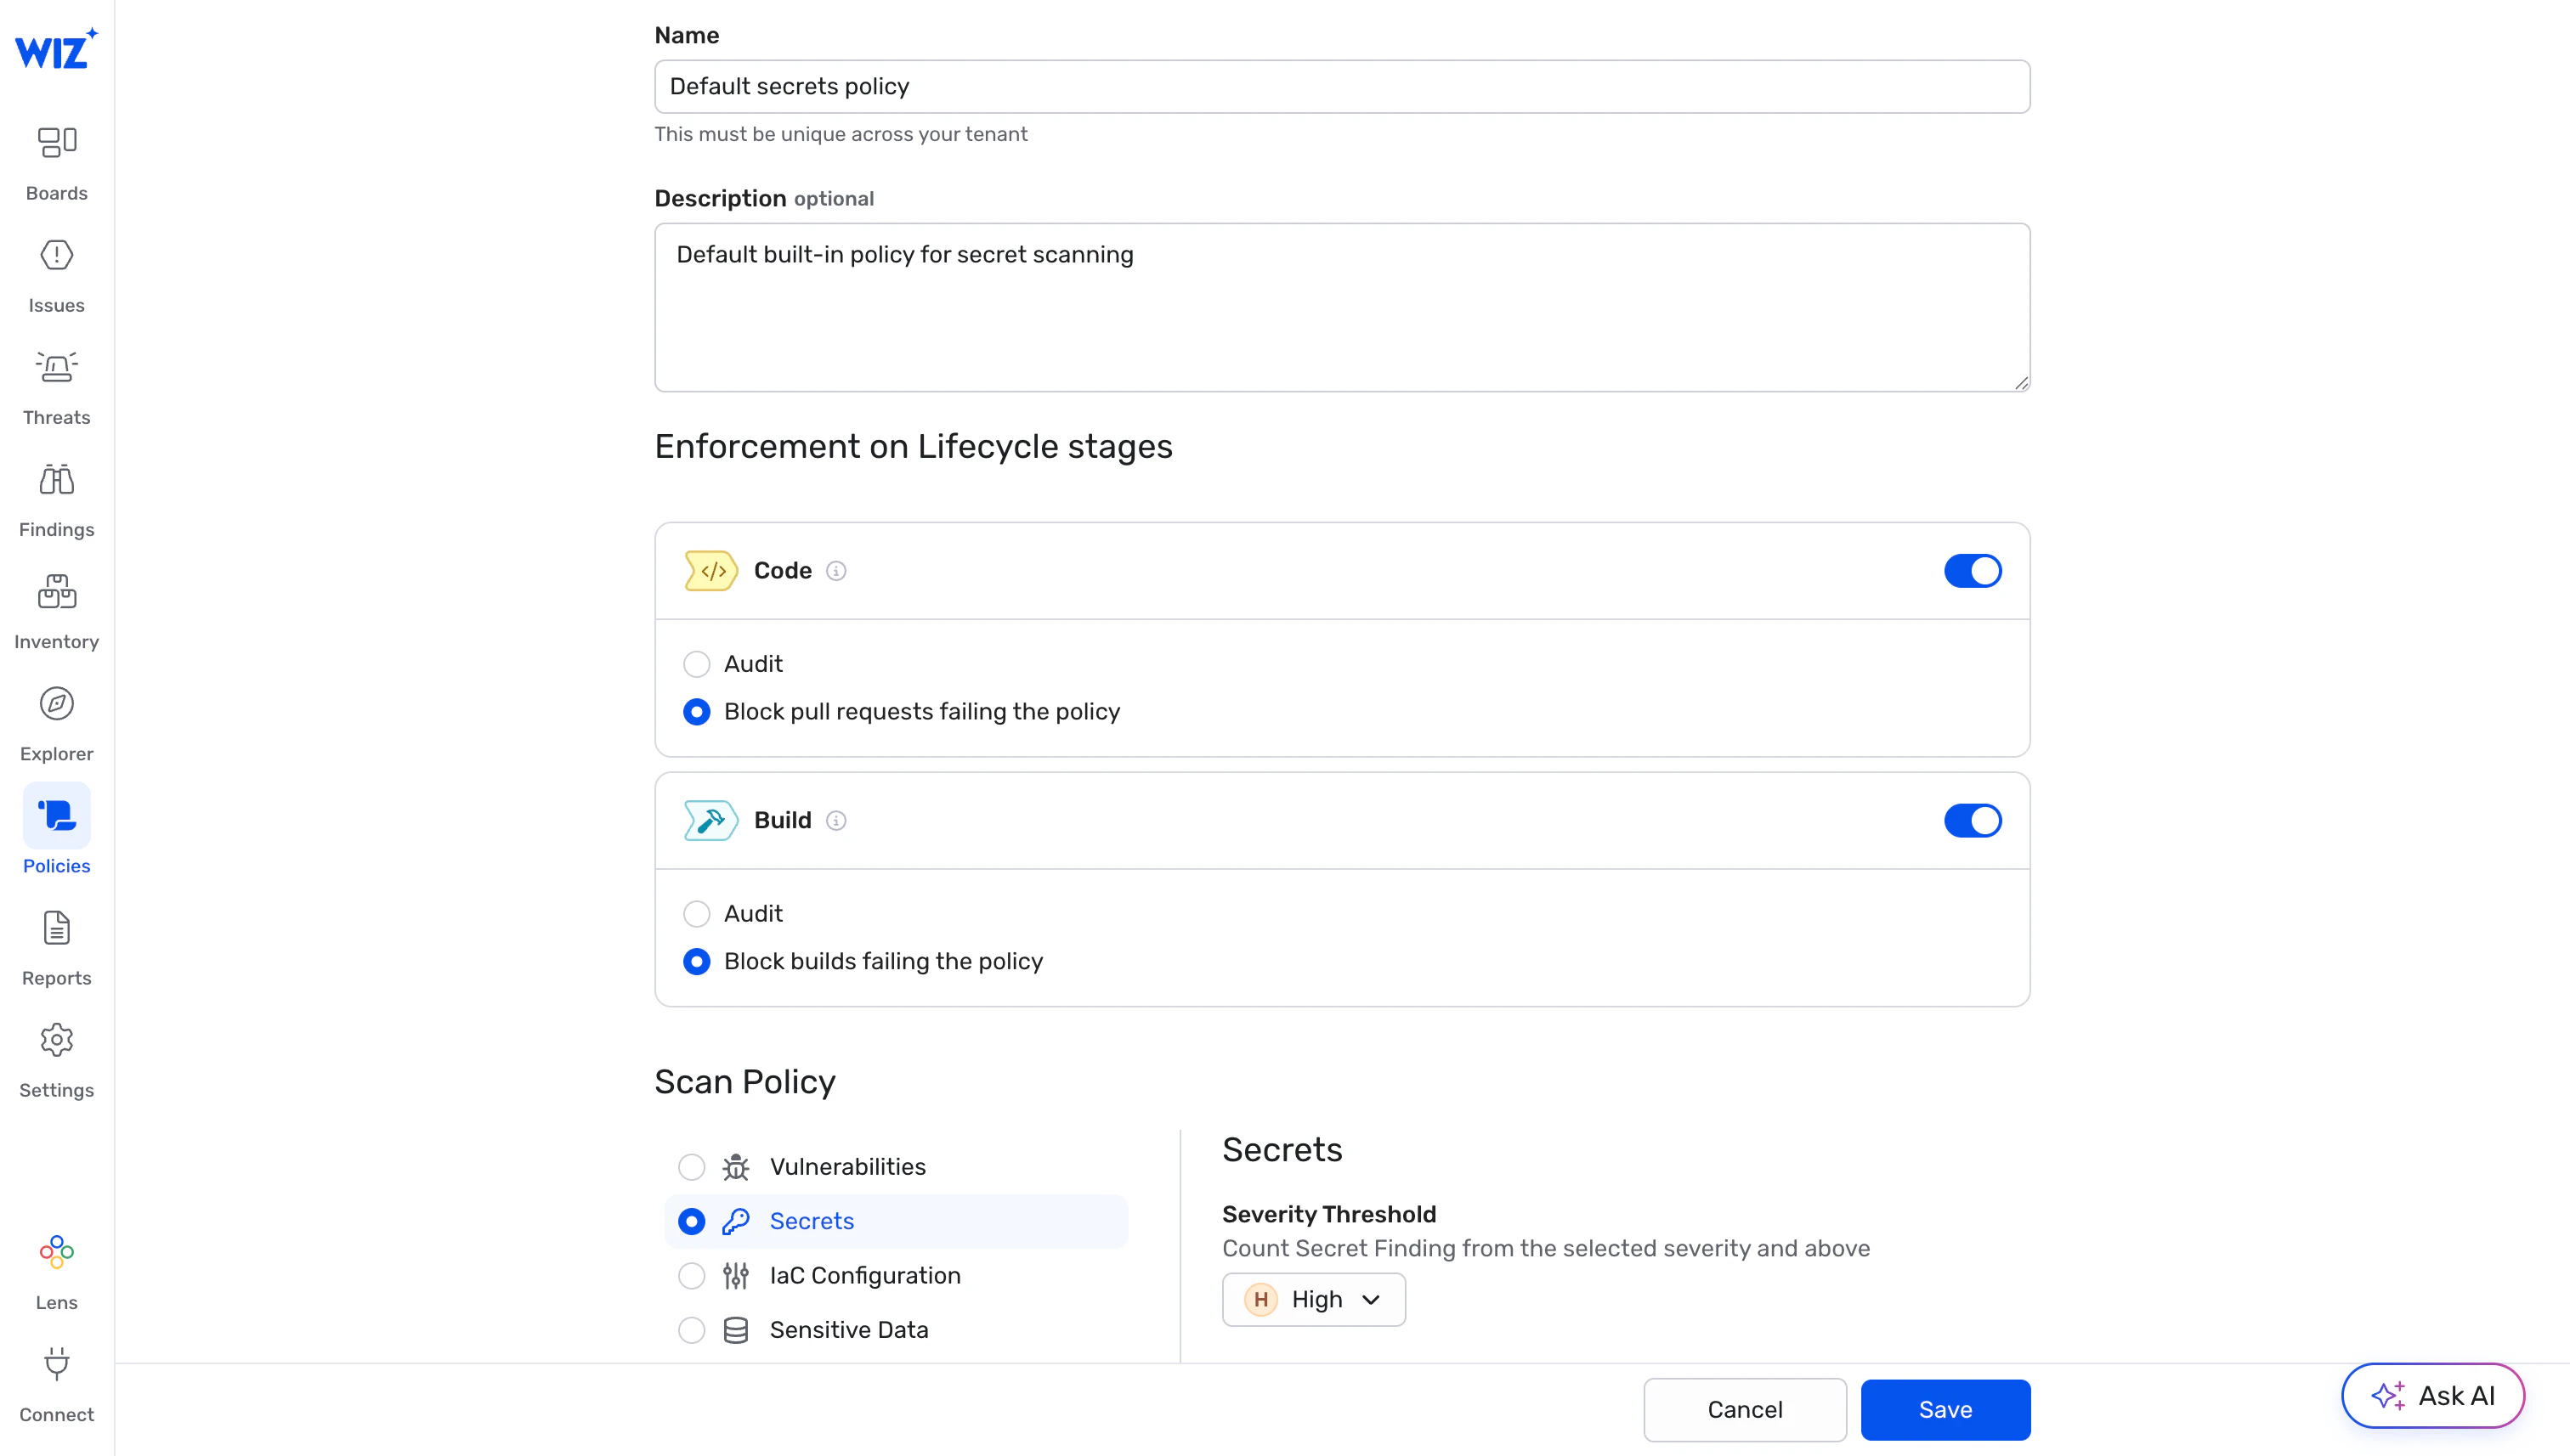The image size is (2570, 1456).
Task: Click the Vulnerabilities bug icon
Action: click(x=736, y=1167)
